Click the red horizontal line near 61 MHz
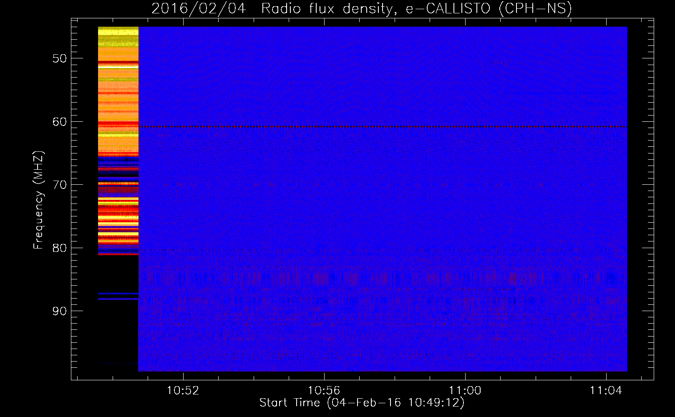 (x=383, y=127)
